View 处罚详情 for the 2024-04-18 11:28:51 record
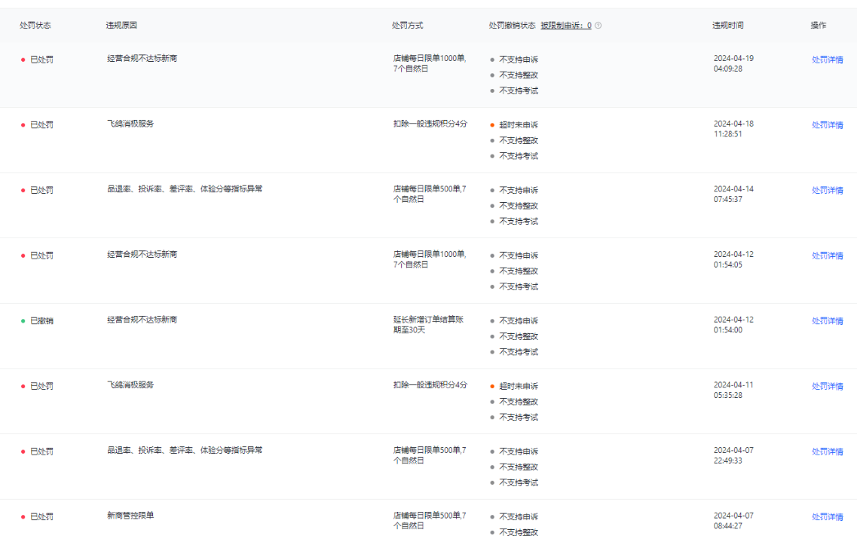 click(827, 125)
